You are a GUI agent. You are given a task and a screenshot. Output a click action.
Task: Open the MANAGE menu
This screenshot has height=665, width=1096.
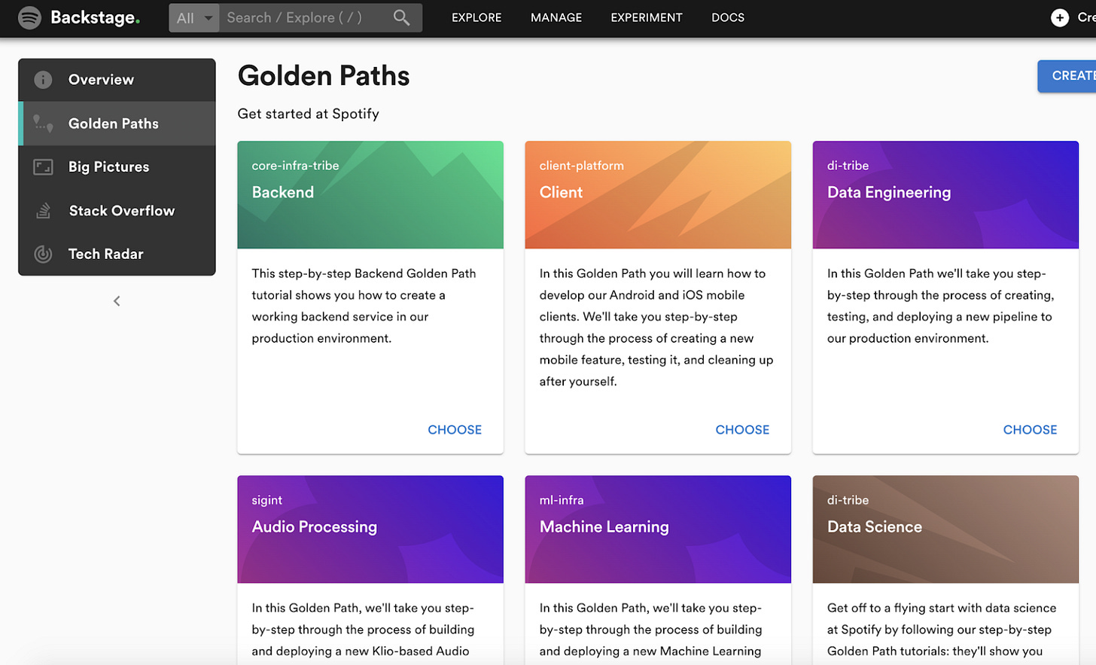click(556, 17)
